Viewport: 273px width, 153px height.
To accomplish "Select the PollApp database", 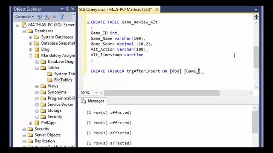I will [x=48, y=123].
